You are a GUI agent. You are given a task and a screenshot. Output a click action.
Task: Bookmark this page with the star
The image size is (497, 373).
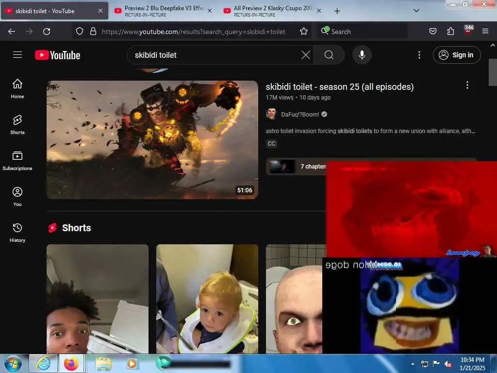[x=304, y=32]
